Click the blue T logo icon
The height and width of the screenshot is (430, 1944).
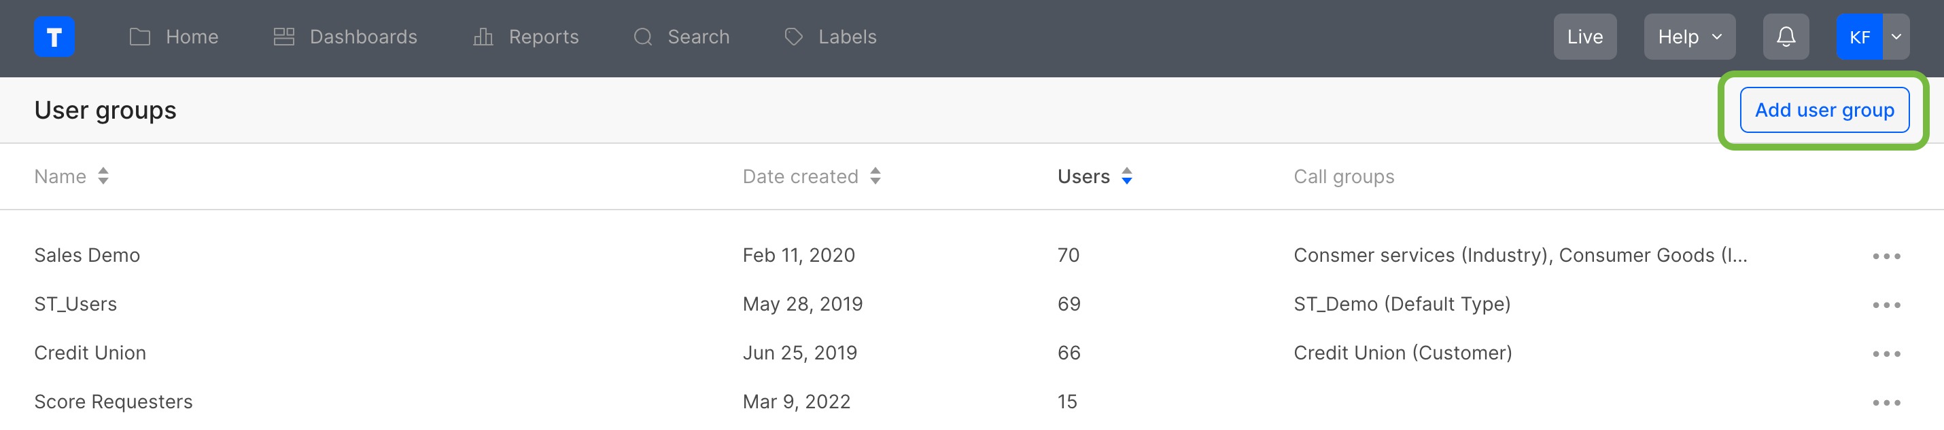tap(54, 36)
